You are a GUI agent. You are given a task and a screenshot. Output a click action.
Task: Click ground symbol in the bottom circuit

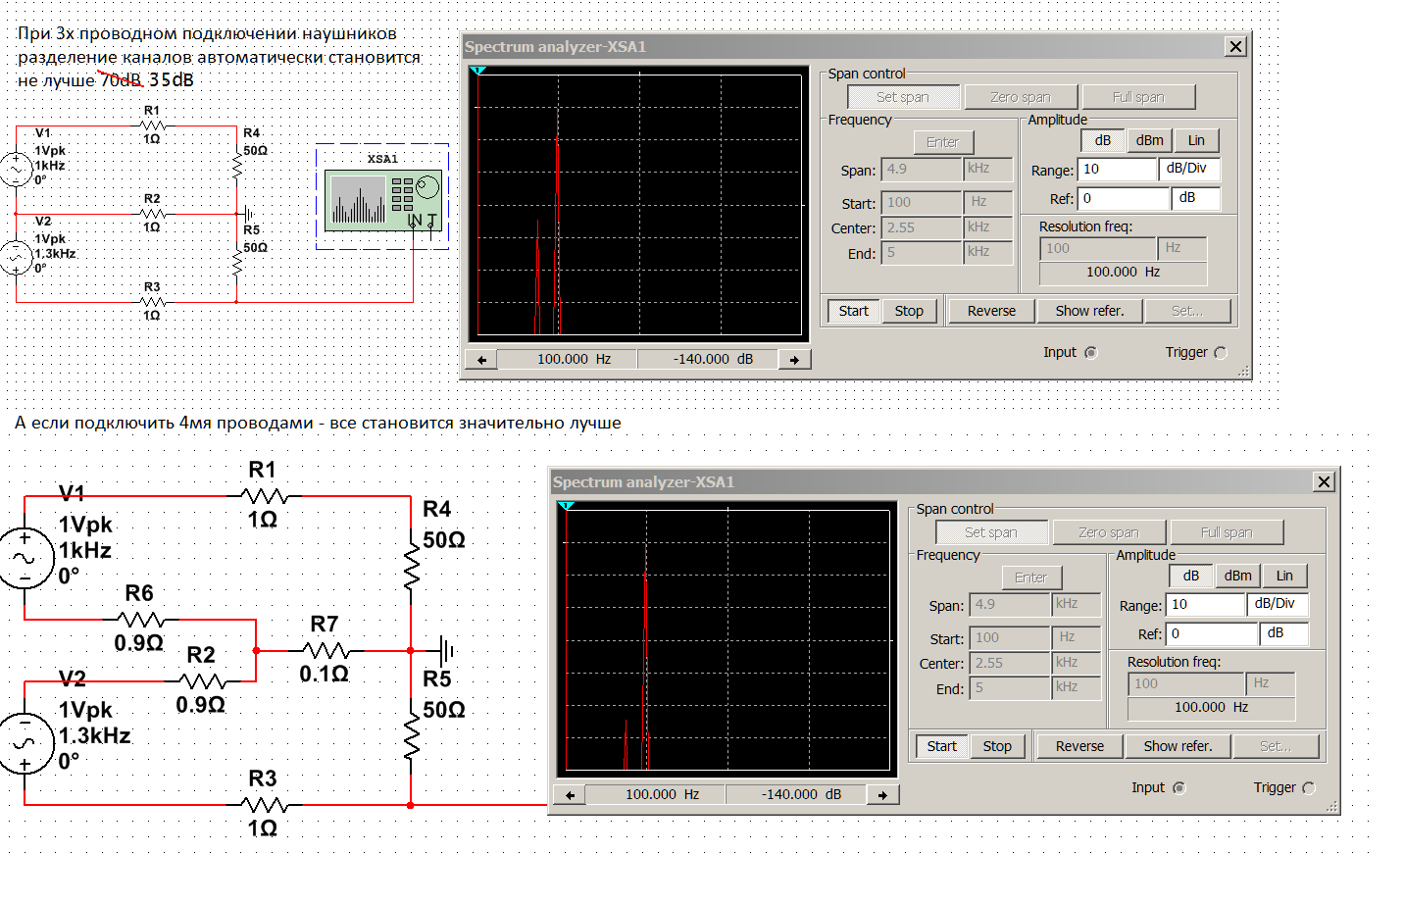pyautogui.click(x=445, y=650)
